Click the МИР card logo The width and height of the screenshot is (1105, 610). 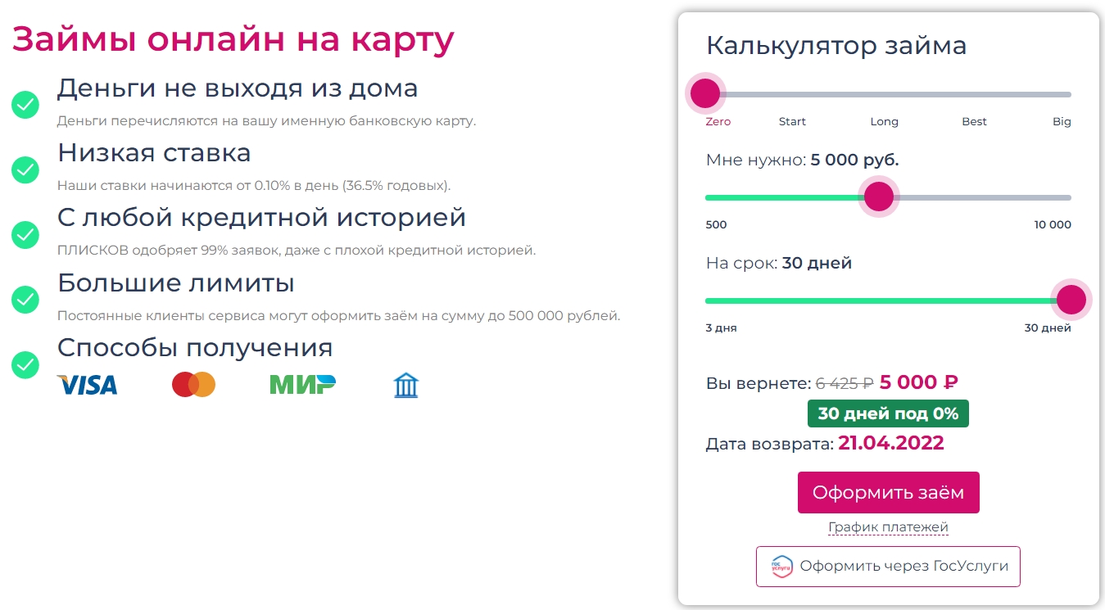[302, 384]
